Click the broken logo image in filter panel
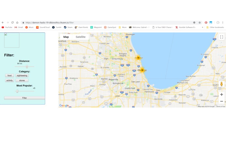Screen dimensions: 226x160 click(x=12, y=40)
